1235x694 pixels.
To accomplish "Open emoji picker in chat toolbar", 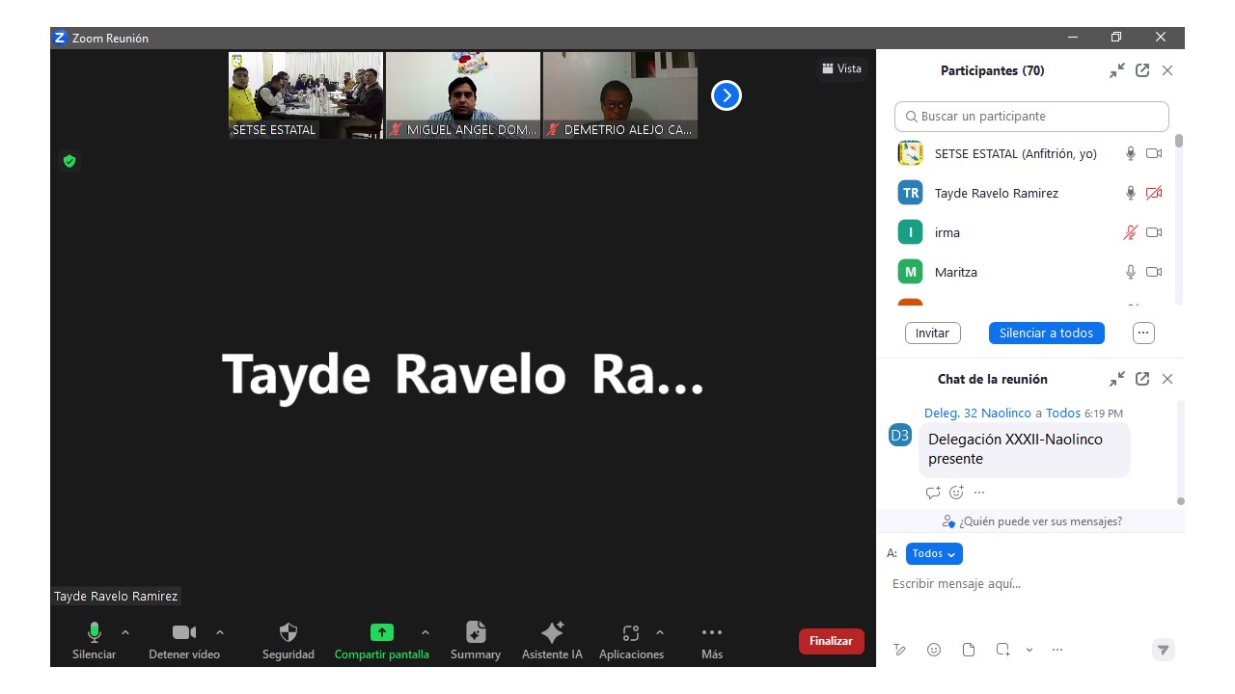I will coord(934,650).
